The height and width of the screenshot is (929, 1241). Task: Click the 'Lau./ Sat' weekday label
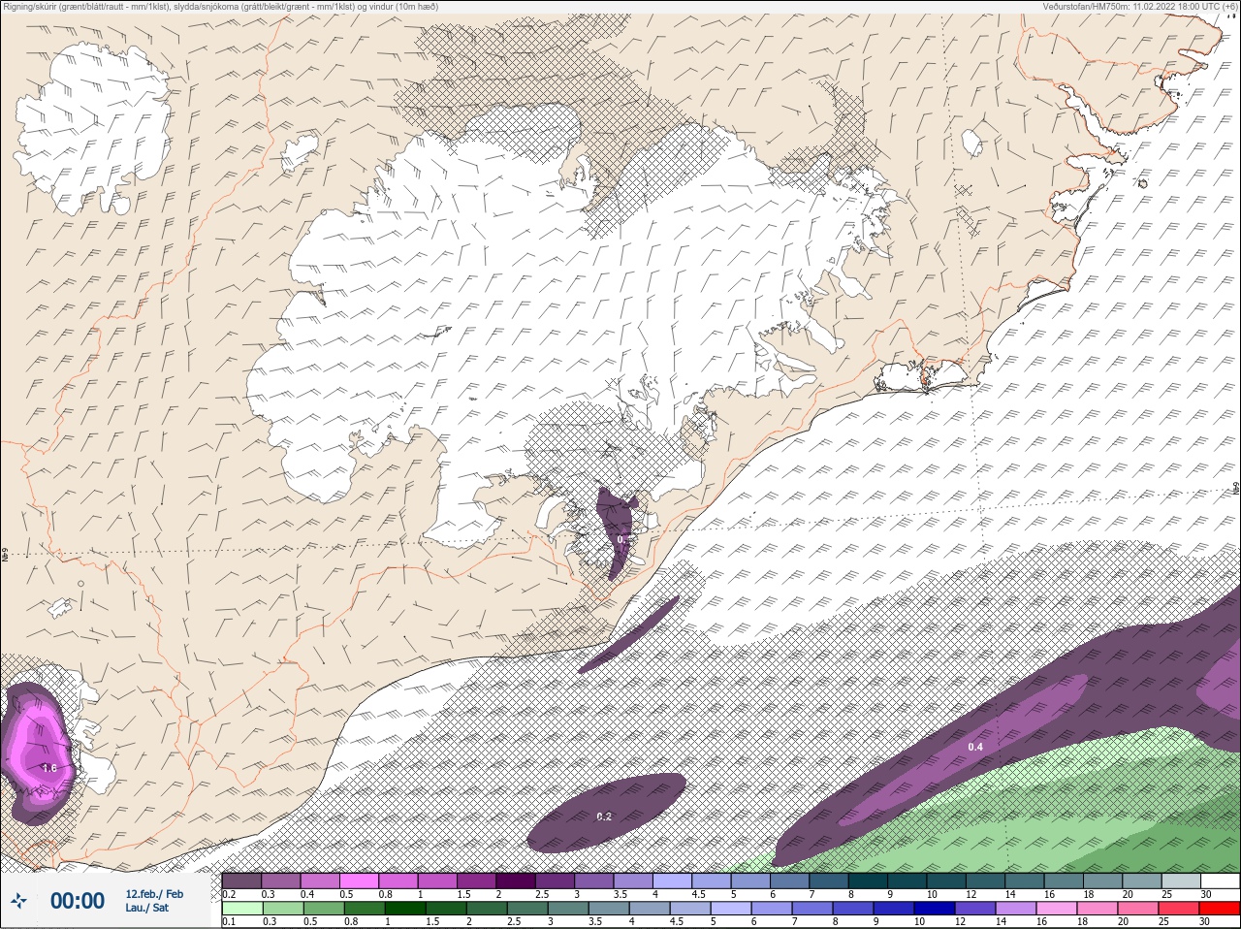(146, 908)
